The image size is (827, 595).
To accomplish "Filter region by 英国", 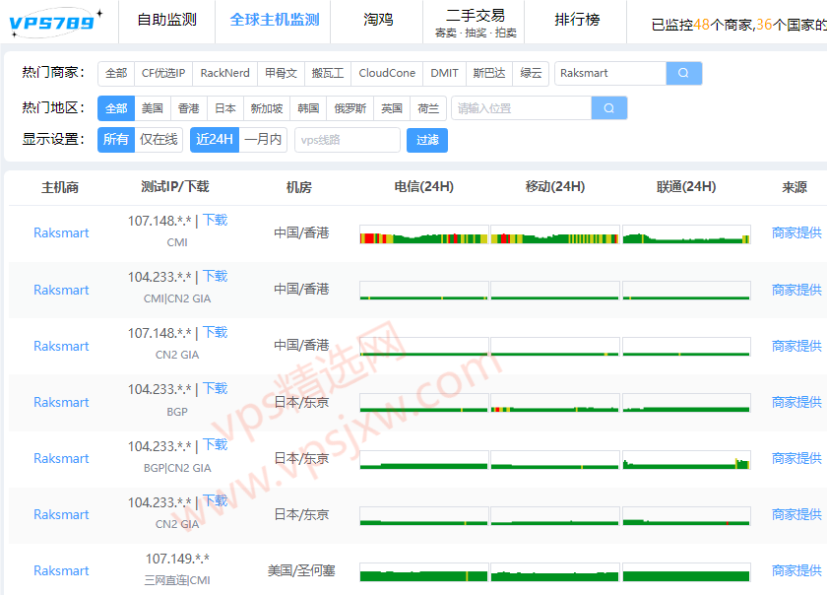I will [x=392, y=108].
